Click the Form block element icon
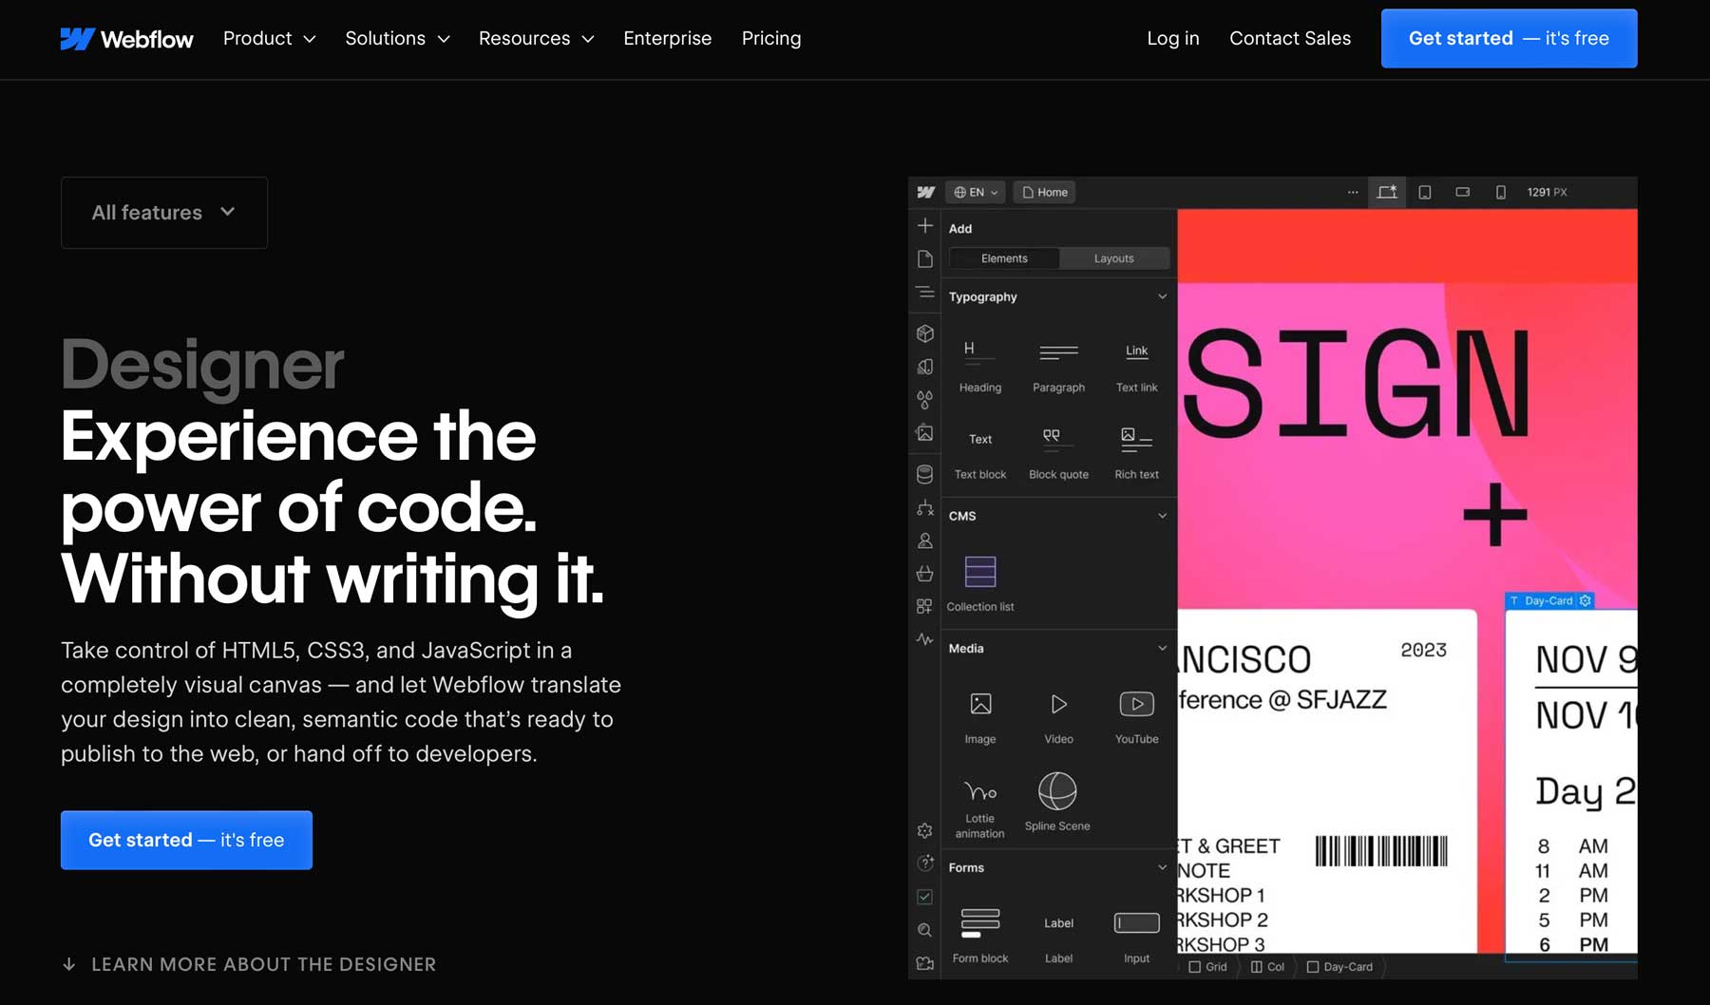The width and height of the screenshot is (1710, 1005). [x=979, y=923]
